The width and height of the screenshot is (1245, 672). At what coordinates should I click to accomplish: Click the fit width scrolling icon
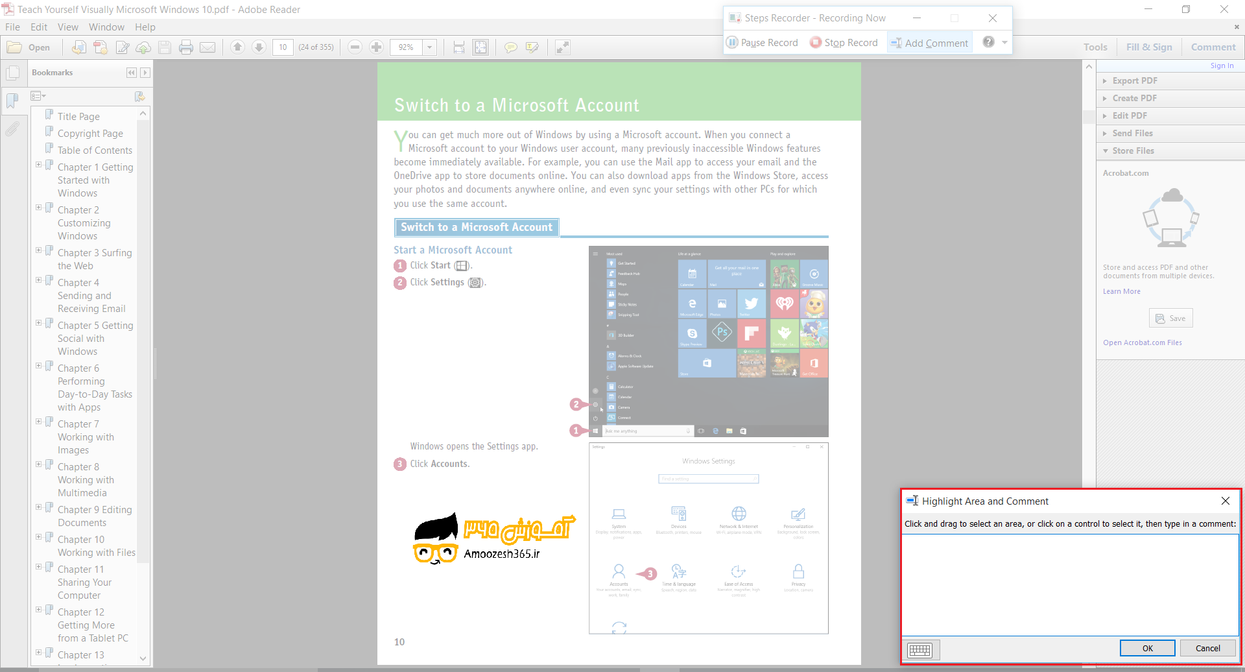pos(459,47)
